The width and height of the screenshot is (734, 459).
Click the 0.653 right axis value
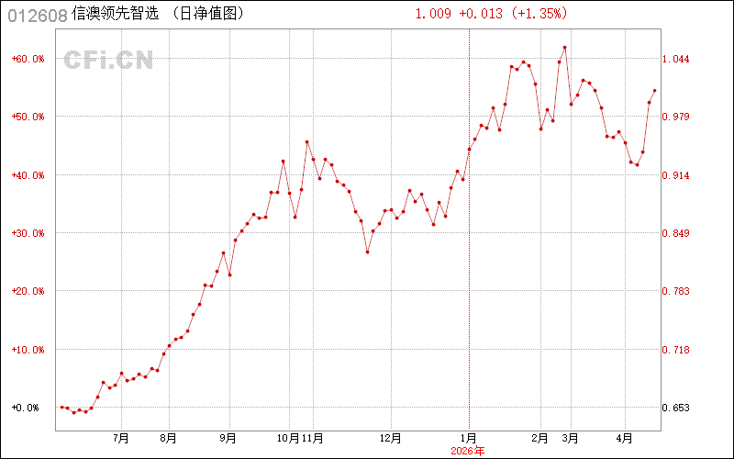click(680, 408)
